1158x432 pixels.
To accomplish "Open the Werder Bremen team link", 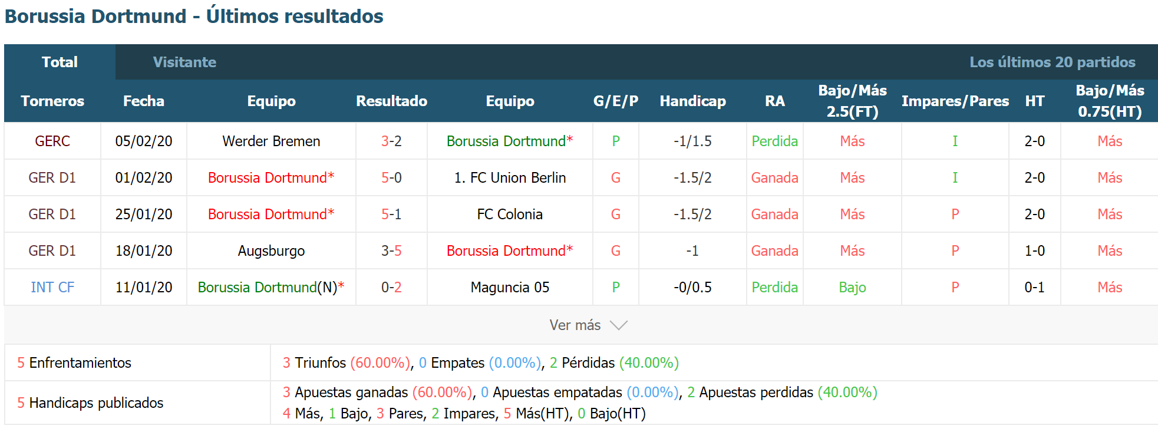I will 271,141.
